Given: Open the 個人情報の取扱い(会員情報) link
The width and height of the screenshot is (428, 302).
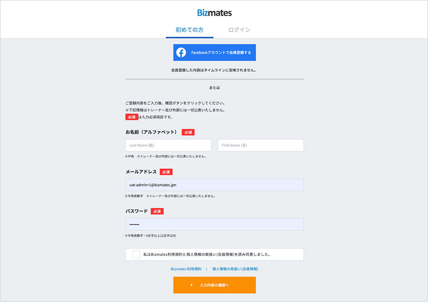Looking at the screenshot, I should [x=235, y=269].
